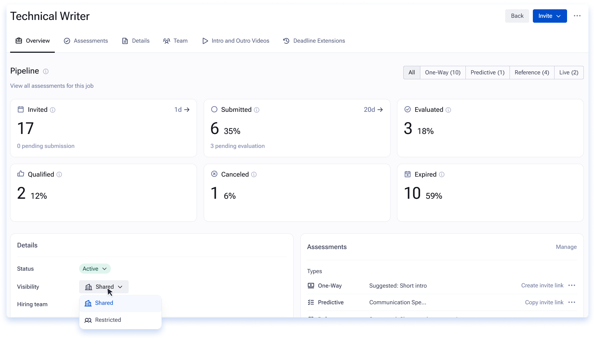The width and height of the screenshot is (595, 339).
Task: Click info icon next to Evaluated
Action: (448, 110)
